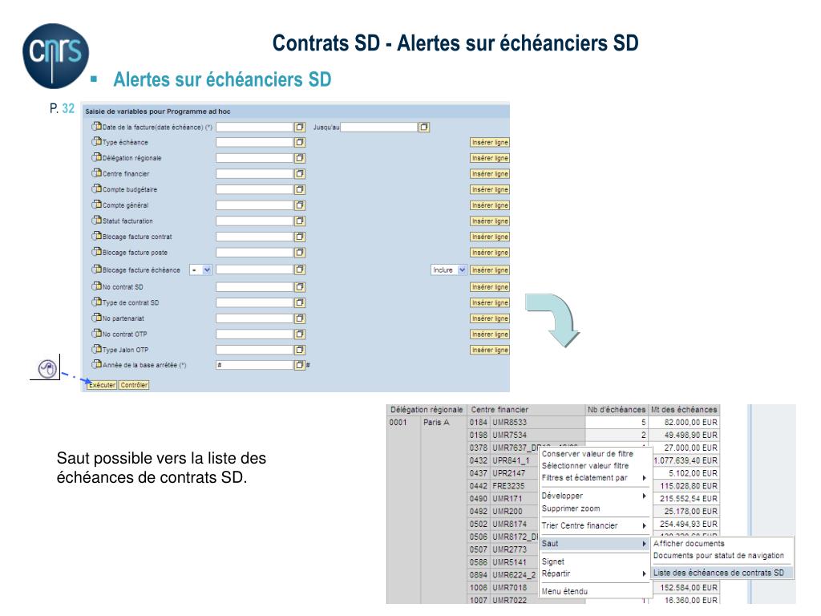The image size is (821, 616).
Task: Open value help for Délégation régionale
Action: (300, 158)
